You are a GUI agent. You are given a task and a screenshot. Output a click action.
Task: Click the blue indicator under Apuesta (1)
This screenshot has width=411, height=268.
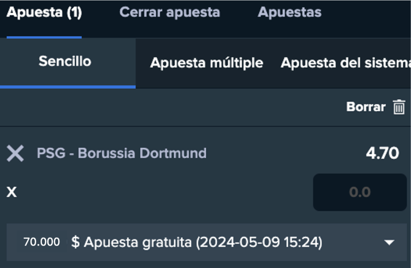pos(44,37)
